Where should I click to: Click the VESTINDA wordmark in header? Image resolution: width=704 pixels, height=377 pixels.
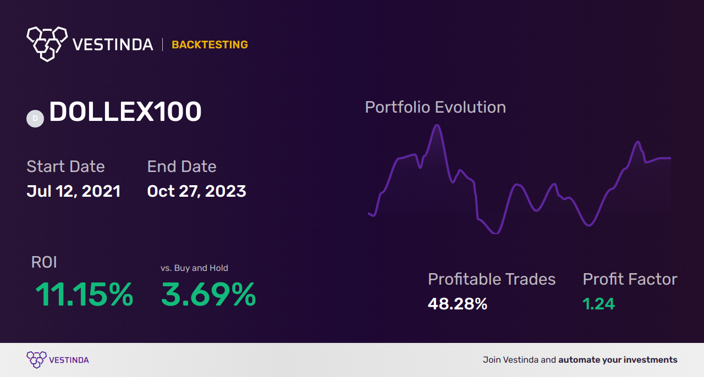113,45
